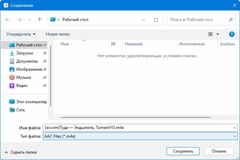The image size is (240, 160).
Task: Refresh the current folder view
Action: click(x=156, y=20)
